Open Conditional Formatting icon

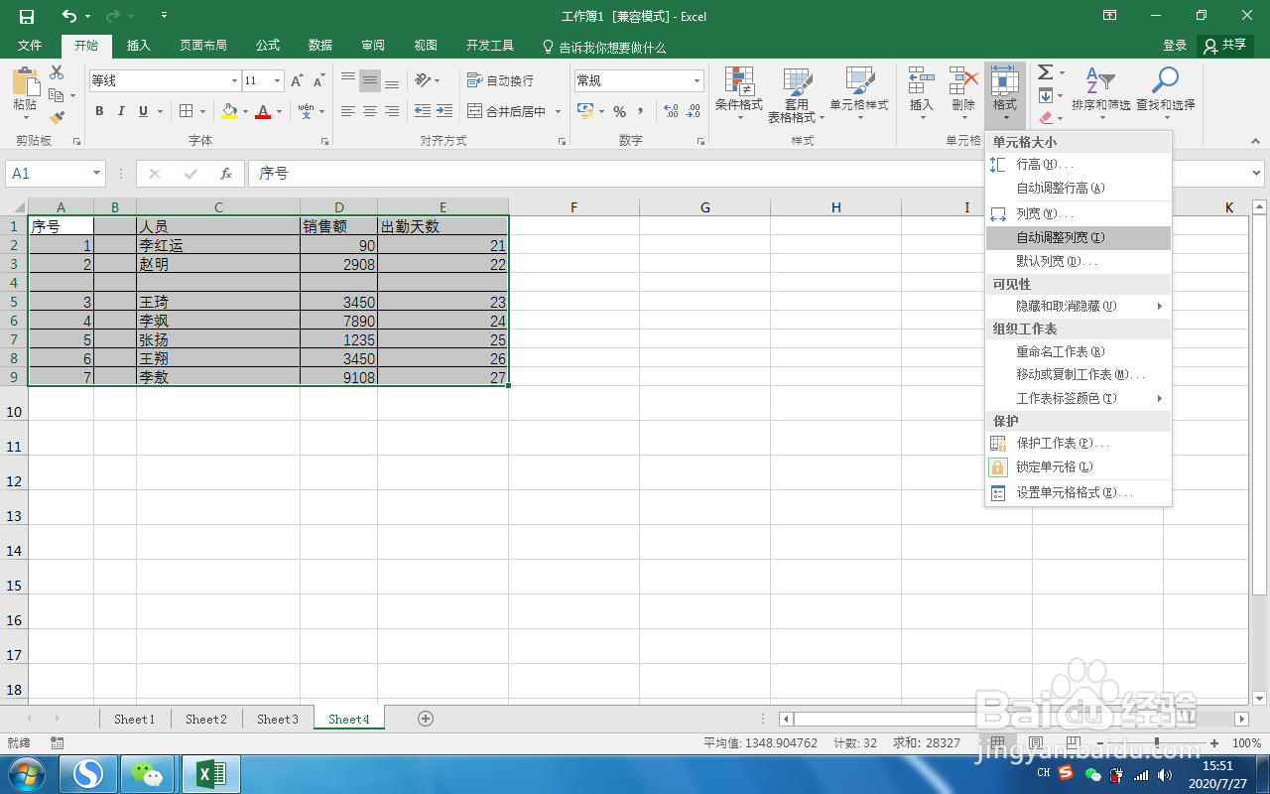pos(738,82)
